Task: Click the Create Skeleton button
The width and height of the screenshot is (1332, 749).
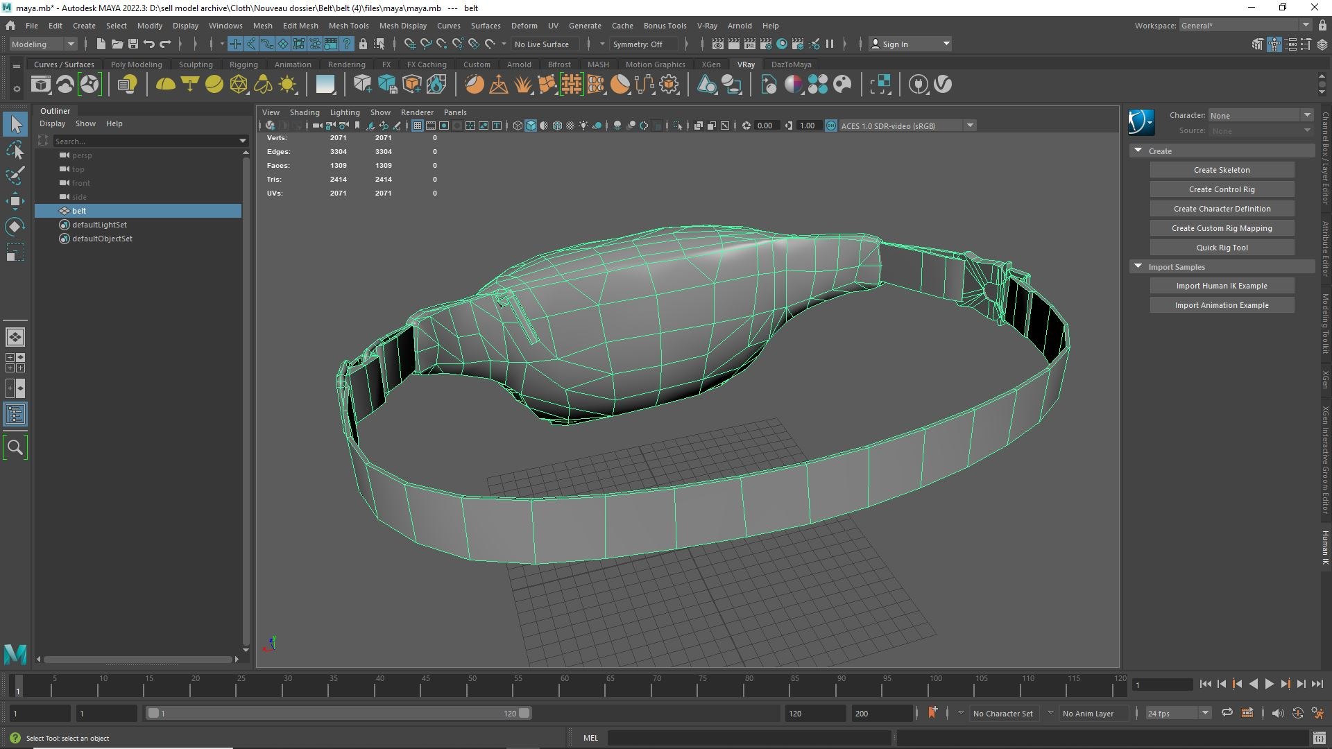Action: pyautogui.click(x=1221, y=170)
